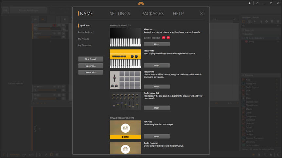Open the Performance Set template
282x158 pixels.
tap(157, 108)
